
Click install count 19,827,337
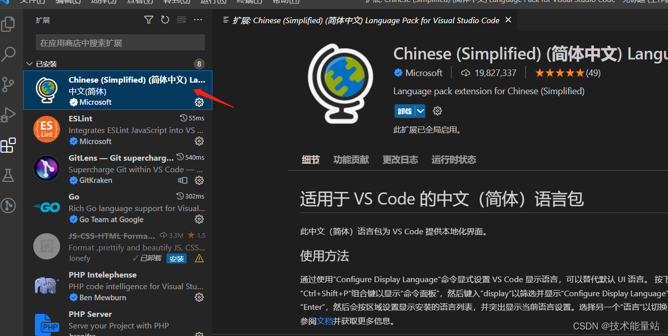[x=489, y=73]
